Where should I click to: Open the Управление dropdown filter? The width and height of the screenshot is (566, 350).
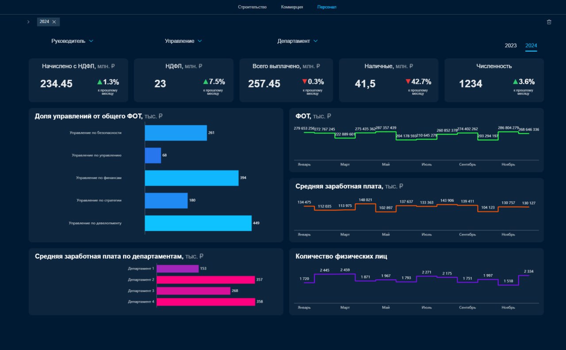click(184, 41)
